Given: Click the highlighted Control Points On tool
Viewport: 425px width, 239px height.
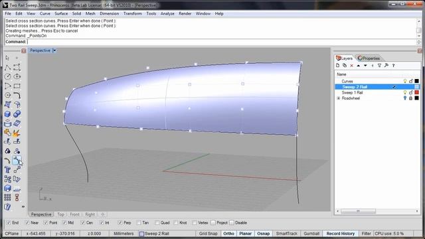Looking at the screenshot, I should click(16, 161).
